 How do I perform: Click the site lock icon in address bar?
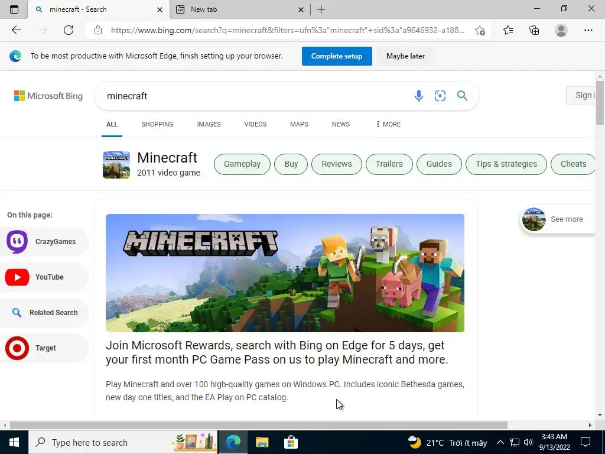click(98, 30)
